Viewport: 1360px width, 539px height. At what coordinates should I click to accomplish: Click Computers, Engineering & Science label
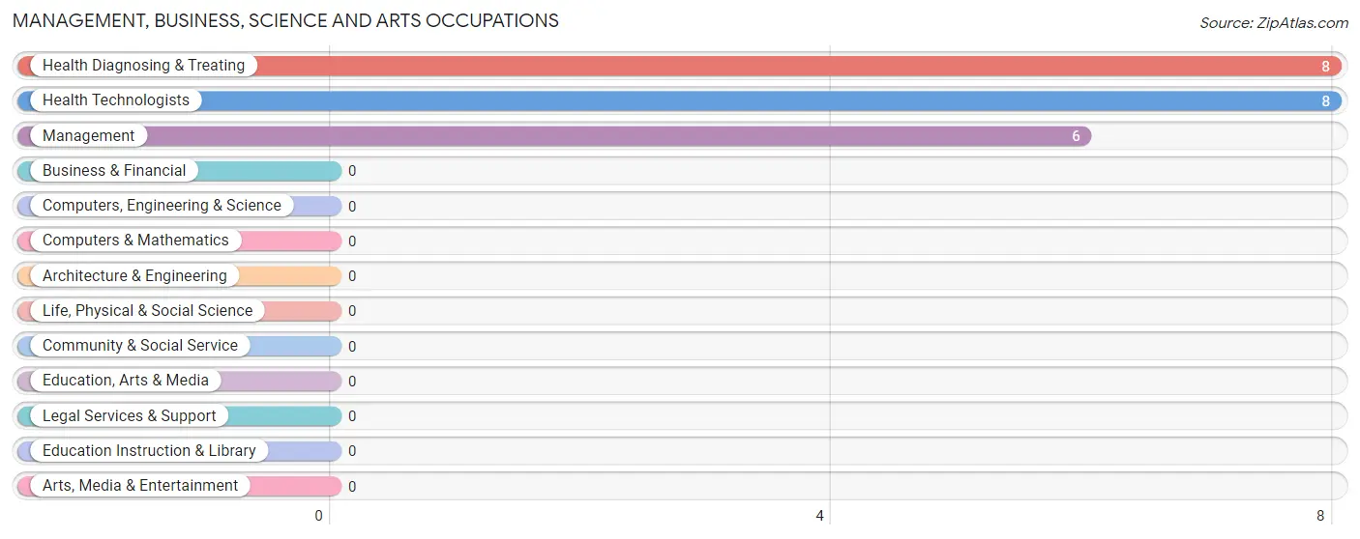tap(162, 206)
